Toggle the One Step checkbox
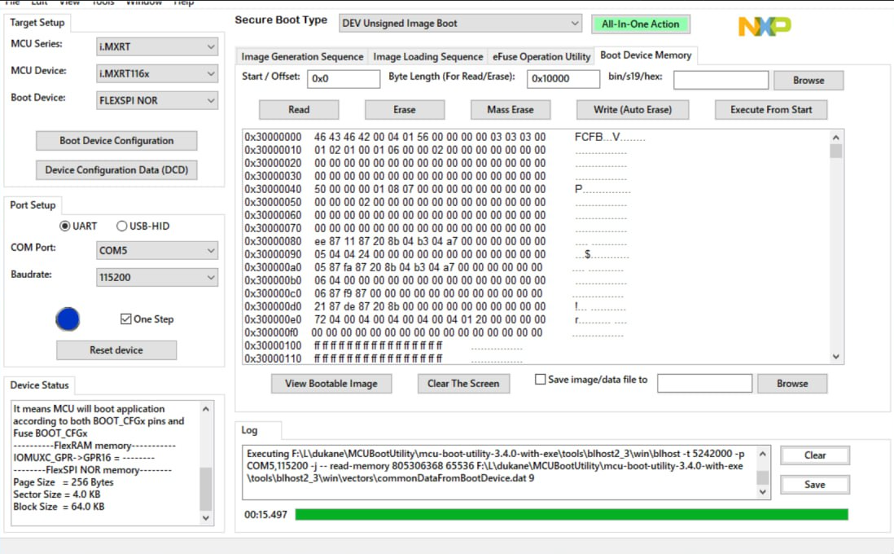The height and width of the screenshot is (554, 894). pyautogui.click(x=126, y=319)
